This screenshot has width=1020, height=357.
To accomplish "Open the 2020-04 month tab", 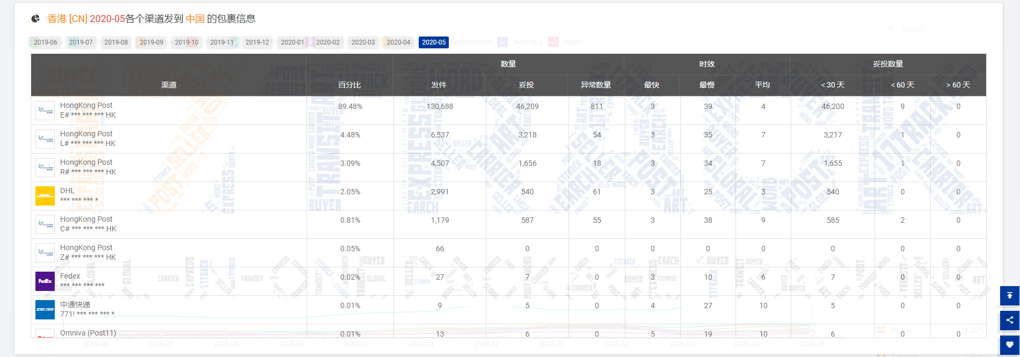I will click(x=398, y=42).
